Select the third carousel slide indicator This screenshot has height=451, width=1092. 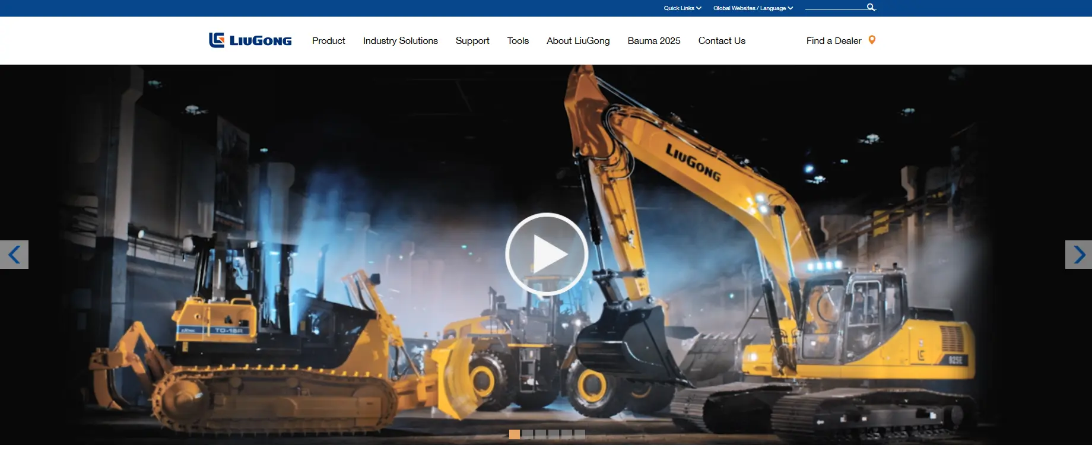[541, 434]
